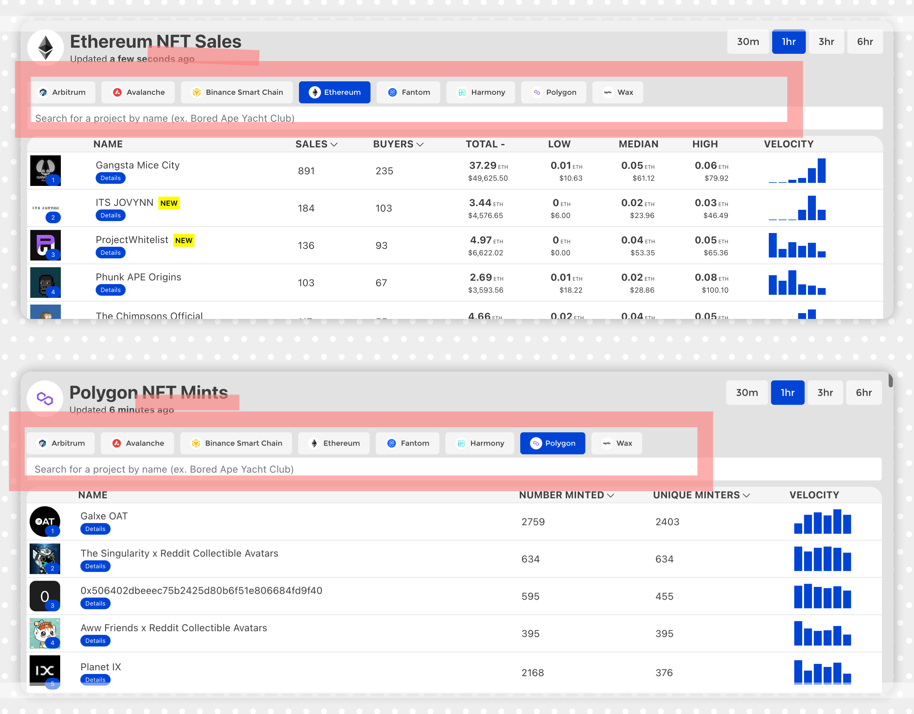Open the ITS JOVYNN project thumbnail
The width and height of the screenshot is (914, 714).
click(x=46, y=208)
